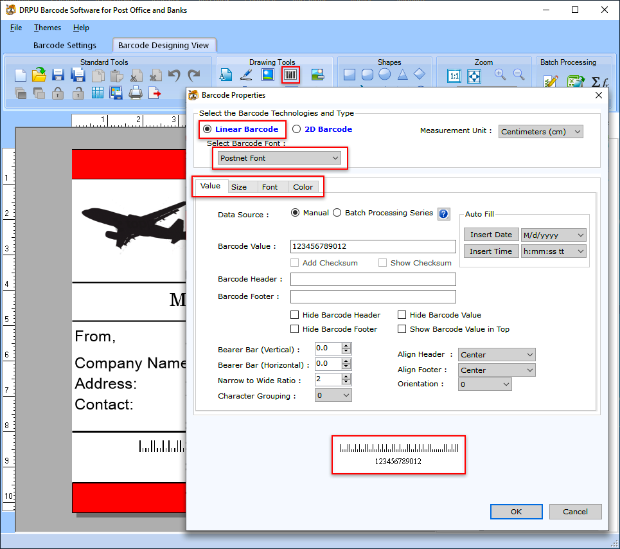
Task: Confirm barcode properties with OK
Action: point(516,512)
